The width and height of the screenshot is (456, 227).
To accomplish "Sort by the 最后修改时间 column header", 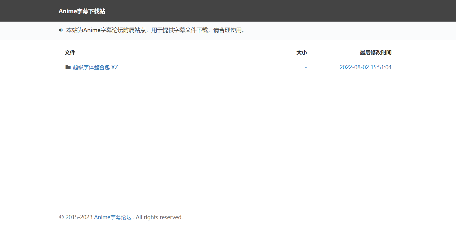I will 376,52.
